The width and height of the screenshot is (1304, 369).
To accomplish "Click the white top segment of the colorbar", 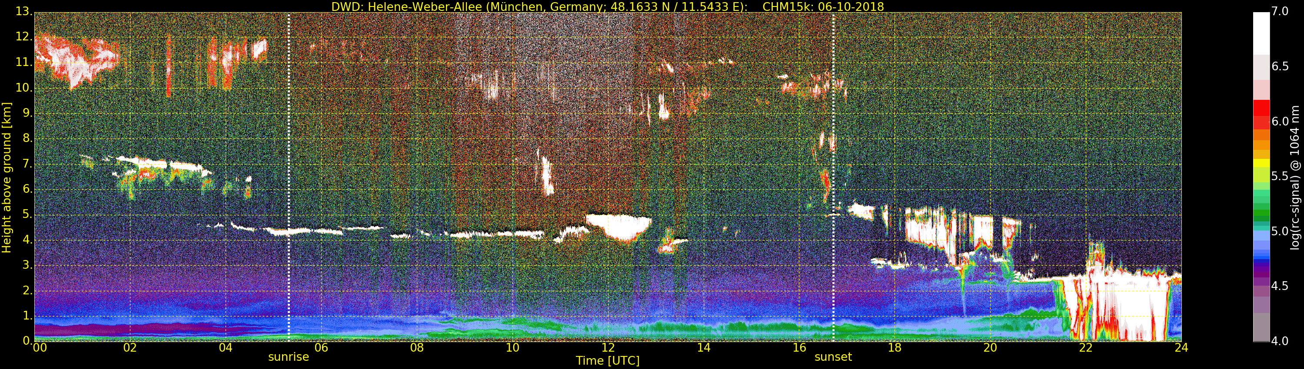I will click(x=1261, y=33).
